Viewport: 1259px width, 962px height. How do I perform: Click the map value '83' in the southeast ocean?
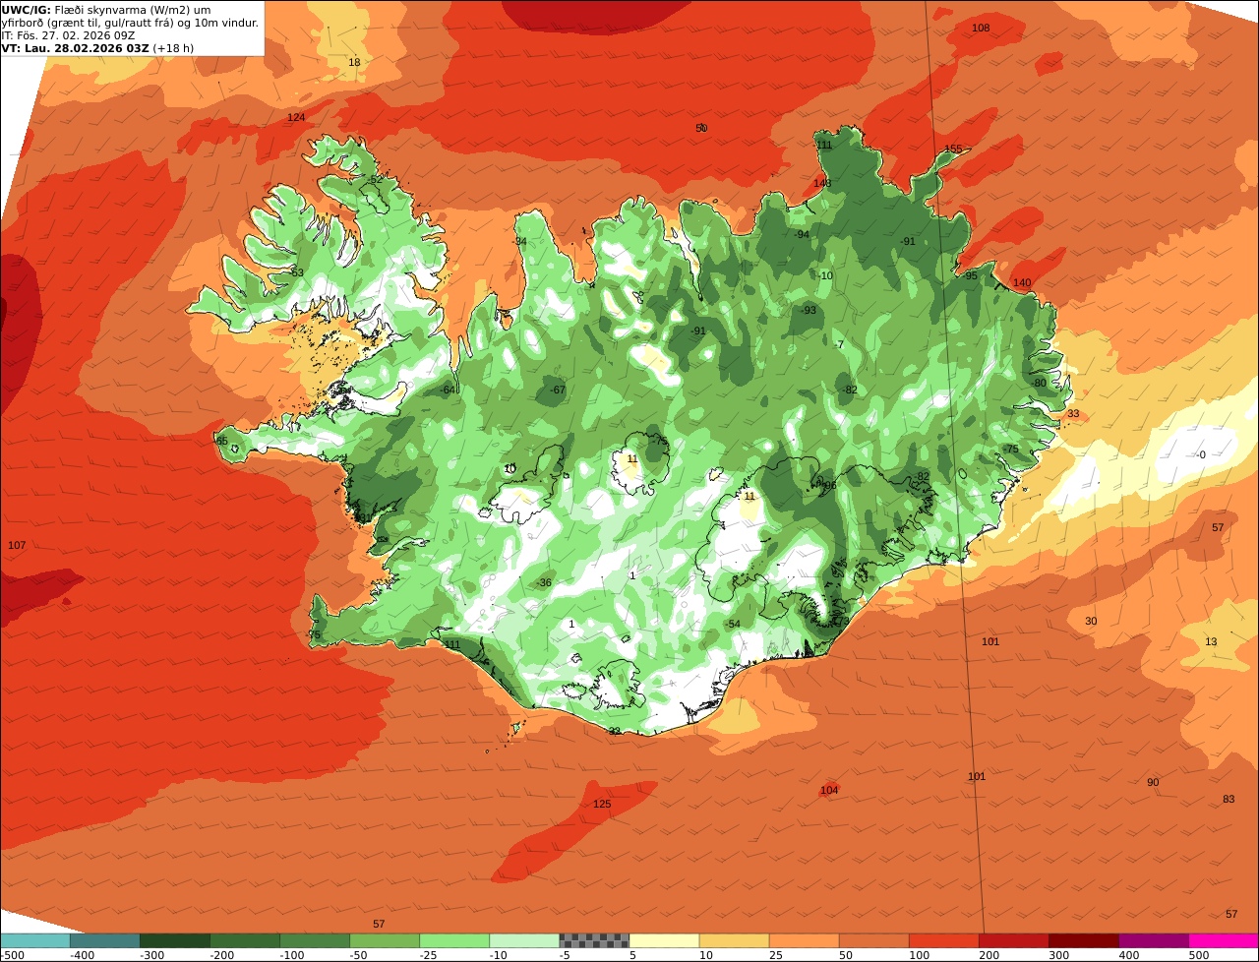tap(1229, 800)
